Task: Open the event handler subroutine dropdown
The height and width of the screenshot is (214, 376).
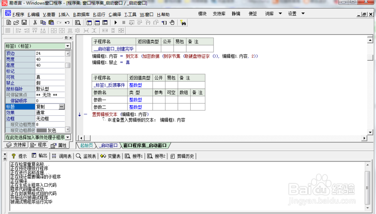Action: point(68,137)
